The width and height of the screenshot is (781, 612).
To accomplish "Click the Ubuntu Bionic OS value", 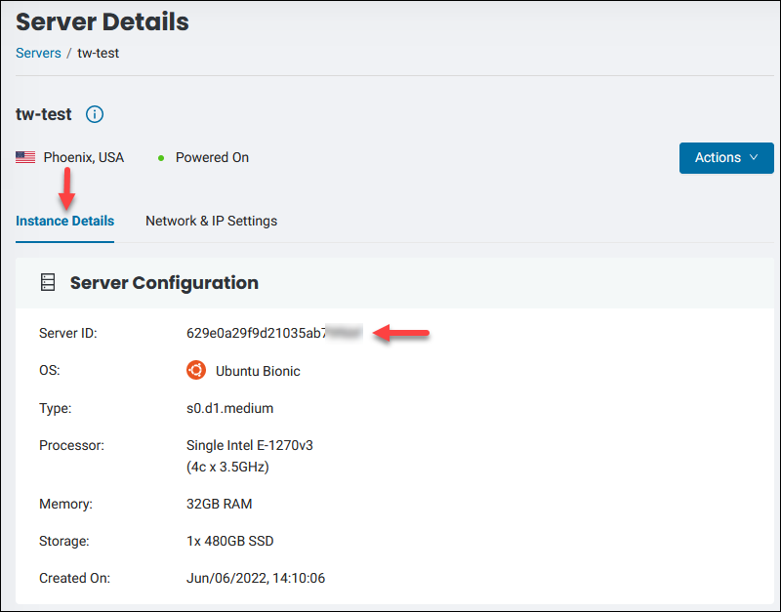I will (x=258, y=371).
